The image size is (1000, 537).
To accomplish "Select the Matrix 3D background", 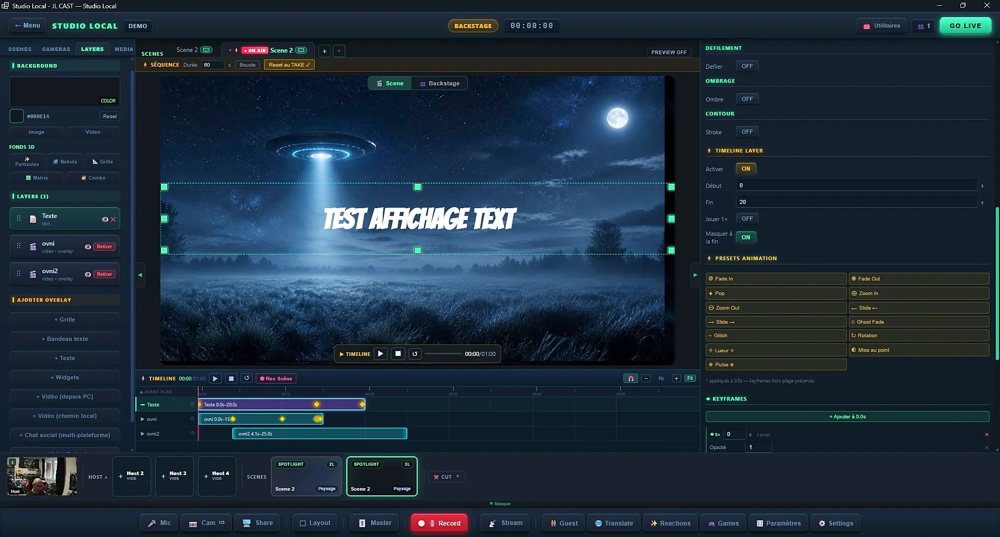I will point(37,177).
